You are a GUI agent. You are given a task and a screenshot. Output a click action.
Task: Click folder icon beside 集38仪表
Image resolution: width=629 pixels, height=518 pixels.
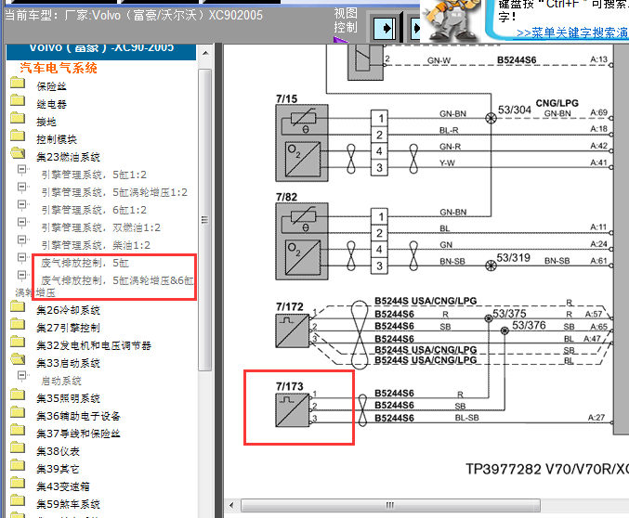18,447
